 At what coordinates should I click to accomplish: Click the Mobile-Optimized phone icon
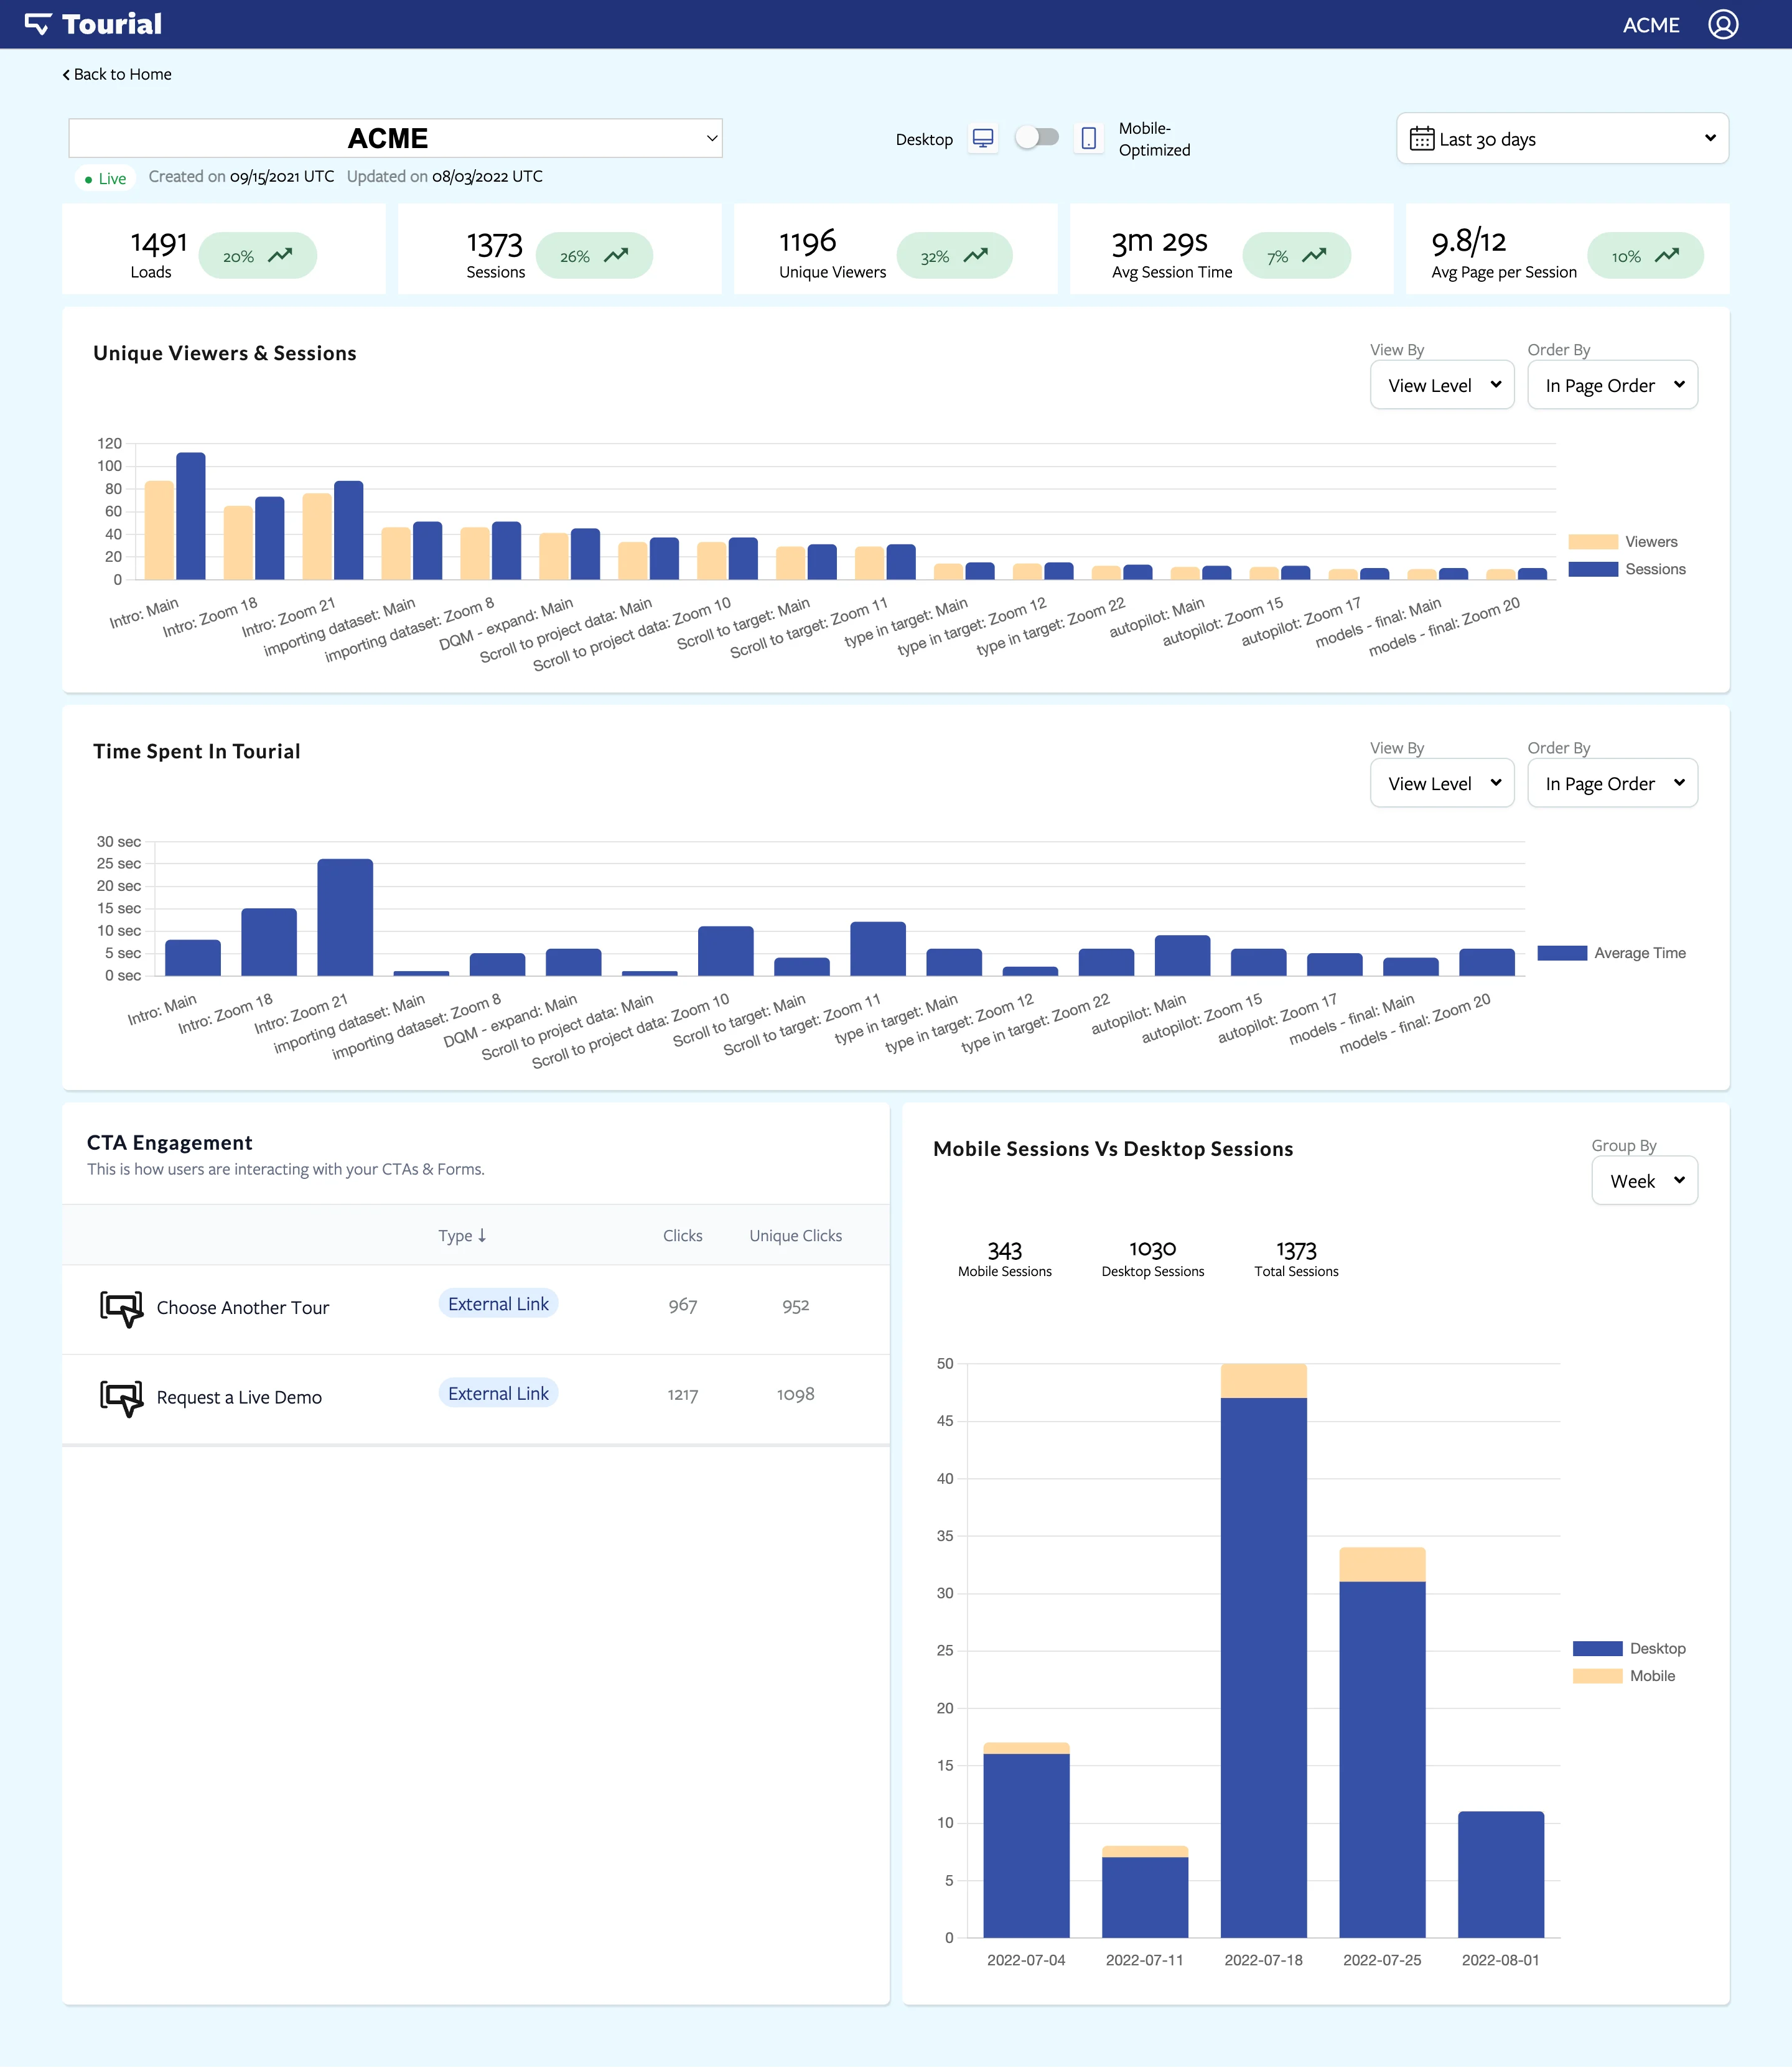[x=1088, y=139]
